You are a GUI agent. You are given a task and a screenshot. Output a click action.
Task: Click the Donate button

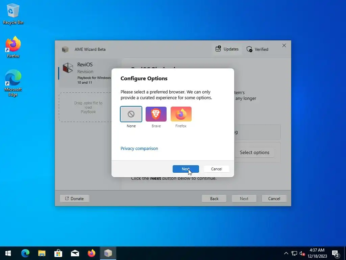[x=74, y=198]
